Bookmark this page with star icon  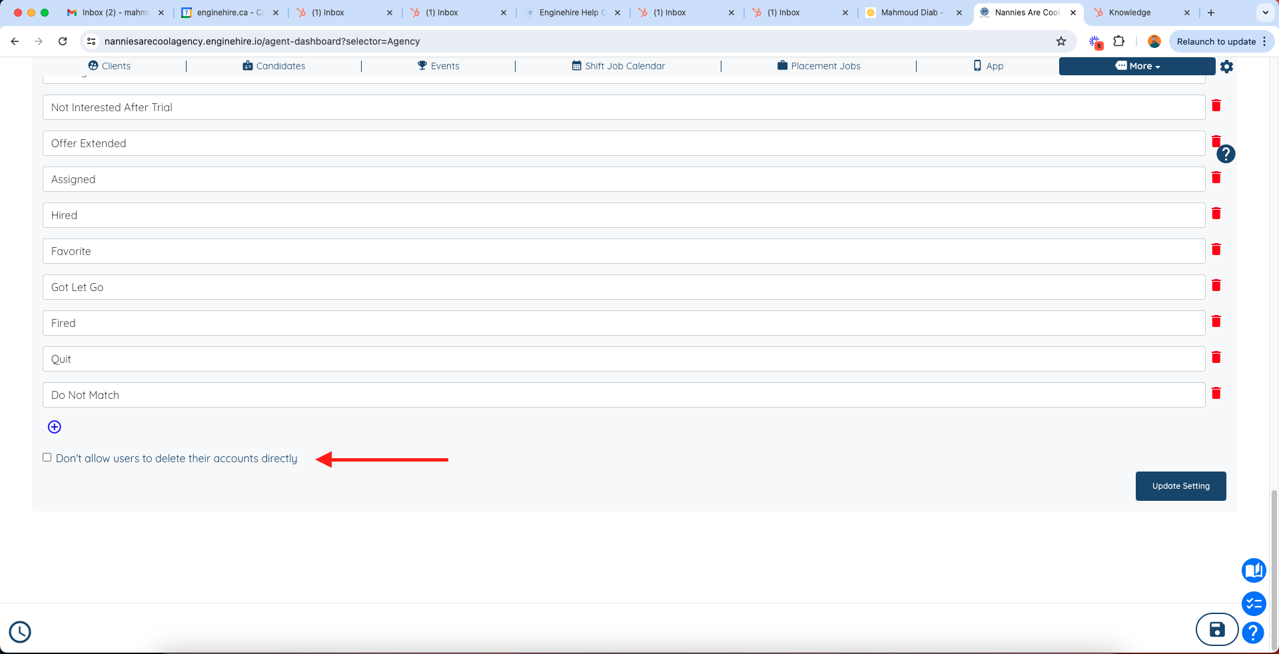tap(1061, 41)
